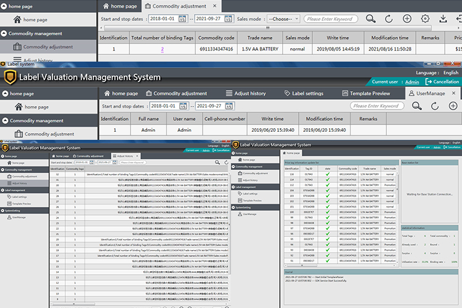Click the plus icon in UserManage toolbar

[453, 106]
